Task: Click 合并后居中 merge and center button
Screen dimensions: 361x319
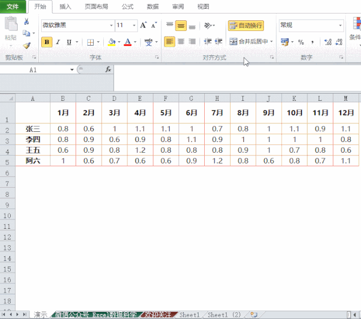Action: tap(249, 42)
